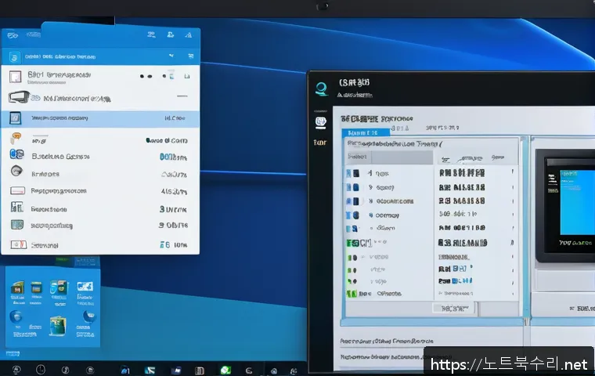595x376 pixels.
Task: Click the blue double-ring icon in left panel list
Action: tap(16, 154)
